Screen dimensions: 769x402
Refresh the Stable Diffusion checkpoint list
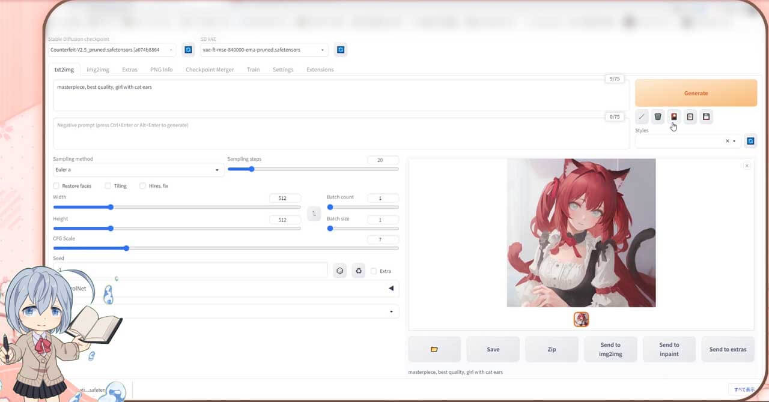pos(188,49)
